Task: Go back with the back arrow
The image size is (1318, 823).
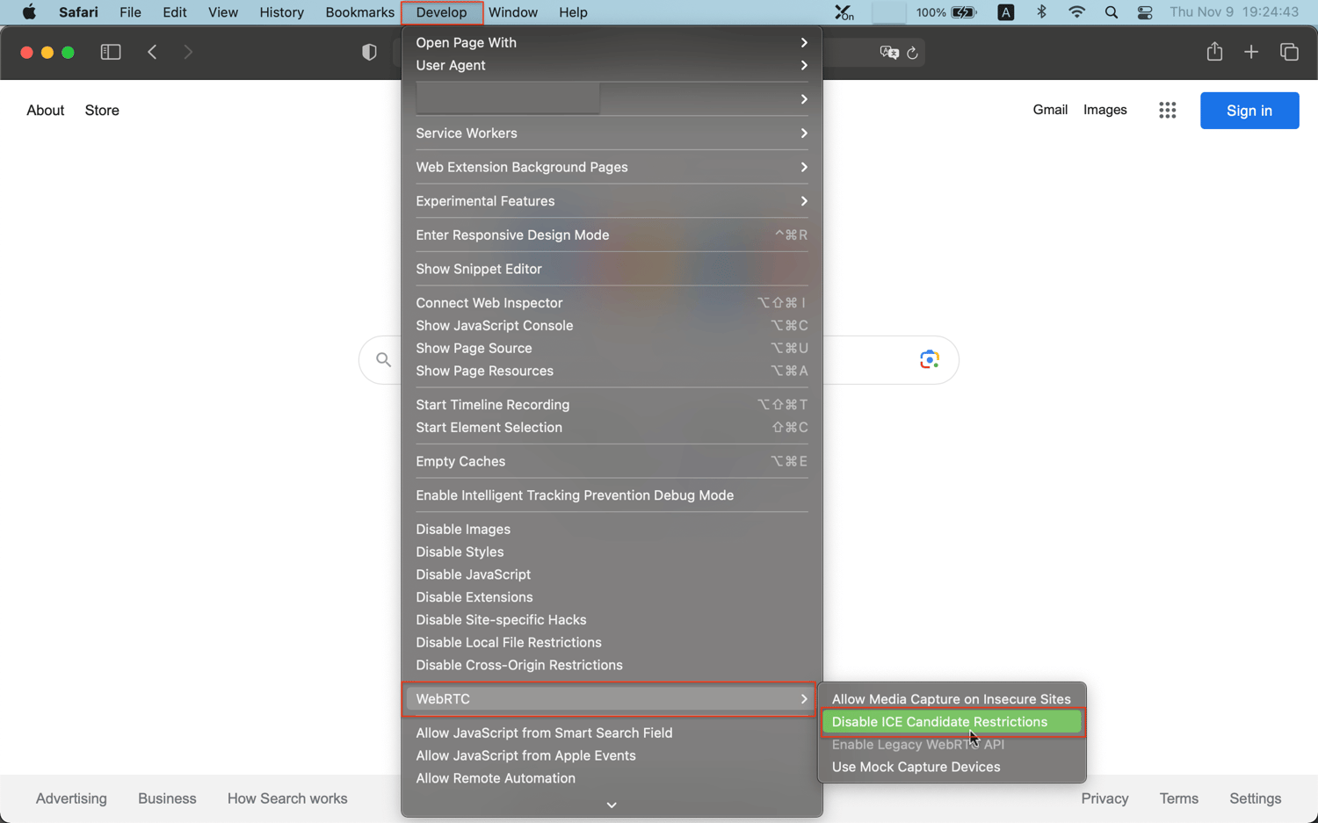Action: point(152,53)
